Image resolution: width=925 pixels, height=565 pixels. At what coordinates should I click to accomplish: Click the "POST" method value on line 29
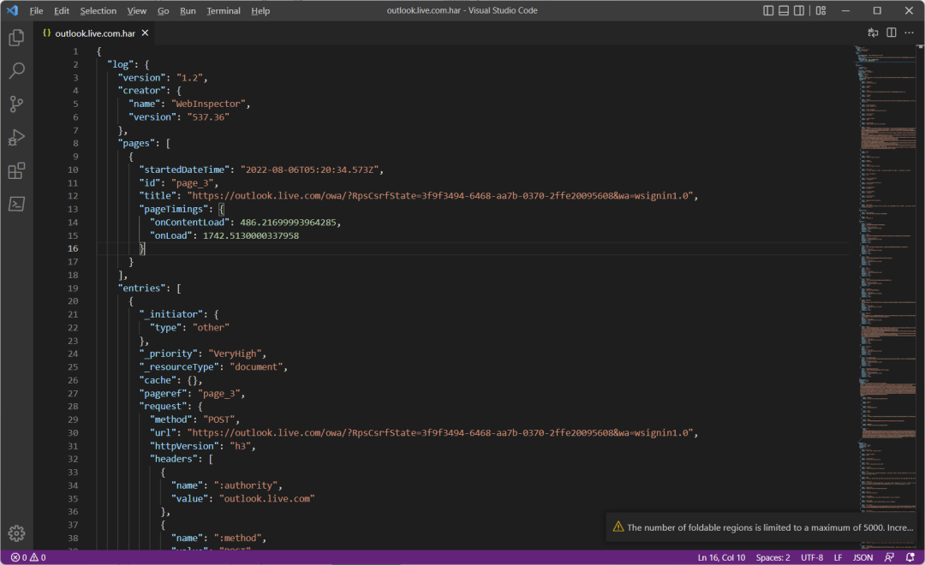click(219, 419)
